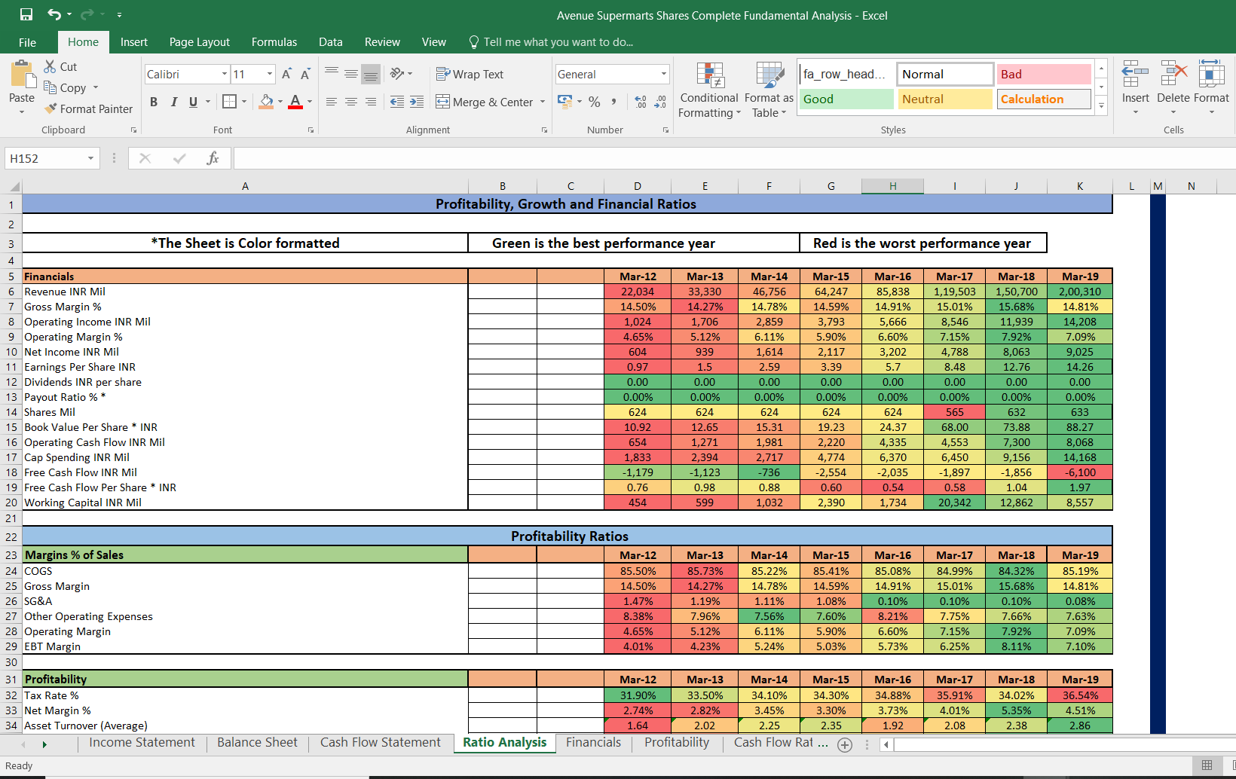Viewport: 1236px width, 779px height.
Task: Toggle Wrap Text
Action: [470, 74]
